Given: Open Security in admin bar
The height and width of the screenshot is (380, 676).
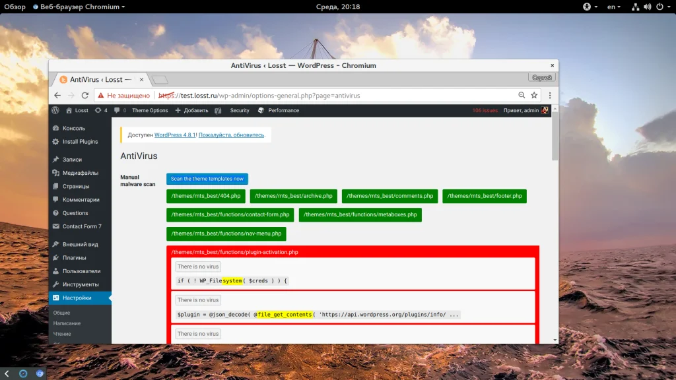Looking at the screenshot, I should tap(240, 110).
